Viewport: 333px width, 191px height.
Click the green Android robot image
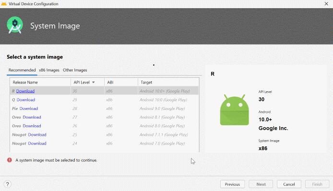235,110
